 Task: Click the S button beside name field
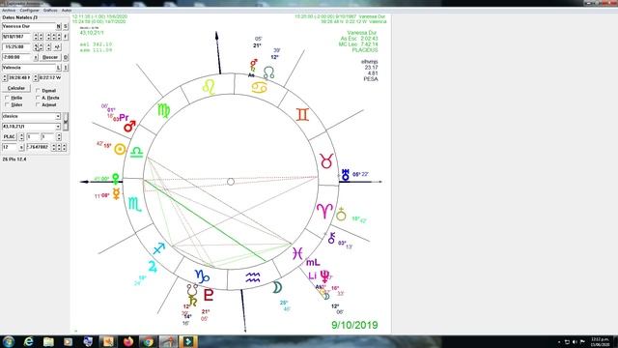pos(66,26)
